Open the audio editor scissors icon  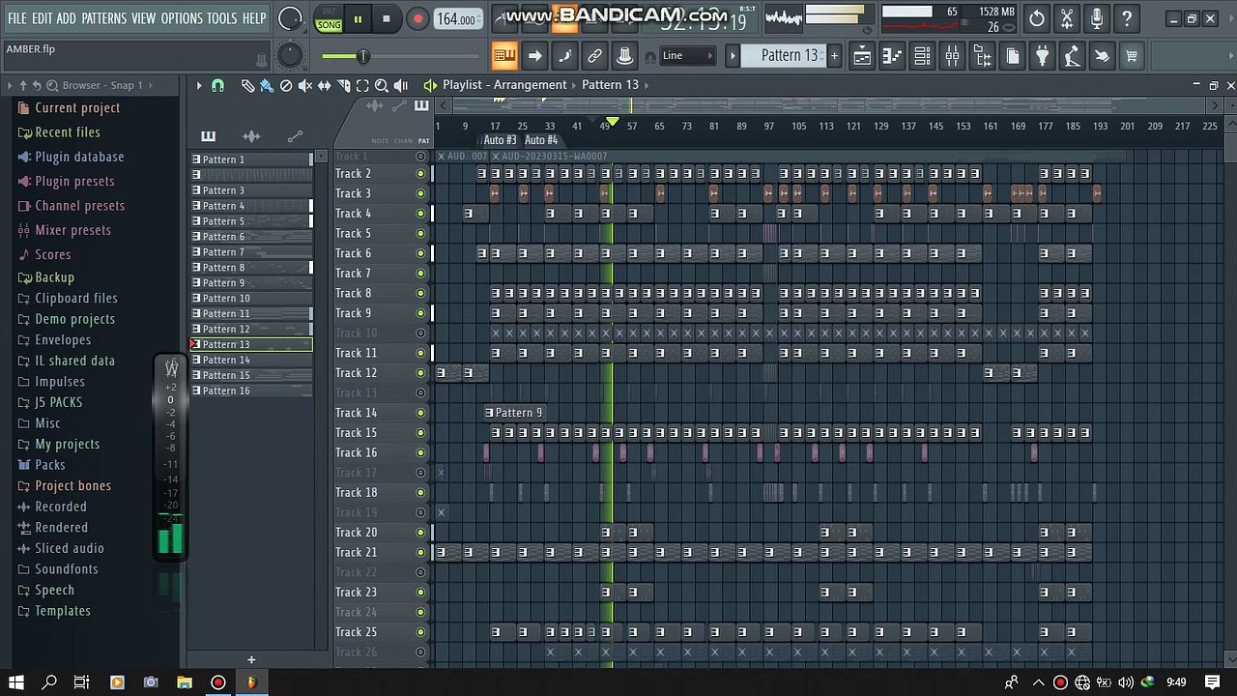click(x=1066, y=18)
